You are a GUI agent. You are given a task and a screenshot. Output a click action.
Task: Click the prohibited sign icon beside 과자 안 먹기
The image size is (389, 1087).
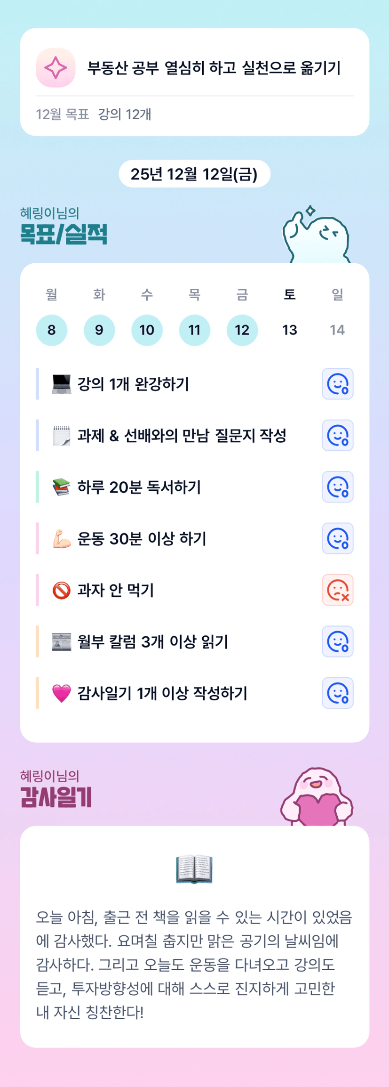(61, 590)
